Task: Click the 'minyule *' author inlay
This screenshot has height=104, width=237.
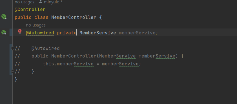Action: [x=53, y=2]
